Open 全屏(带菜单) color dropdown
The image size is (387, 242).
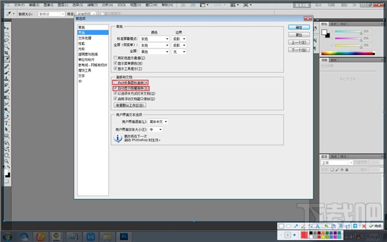coord(155,45)
